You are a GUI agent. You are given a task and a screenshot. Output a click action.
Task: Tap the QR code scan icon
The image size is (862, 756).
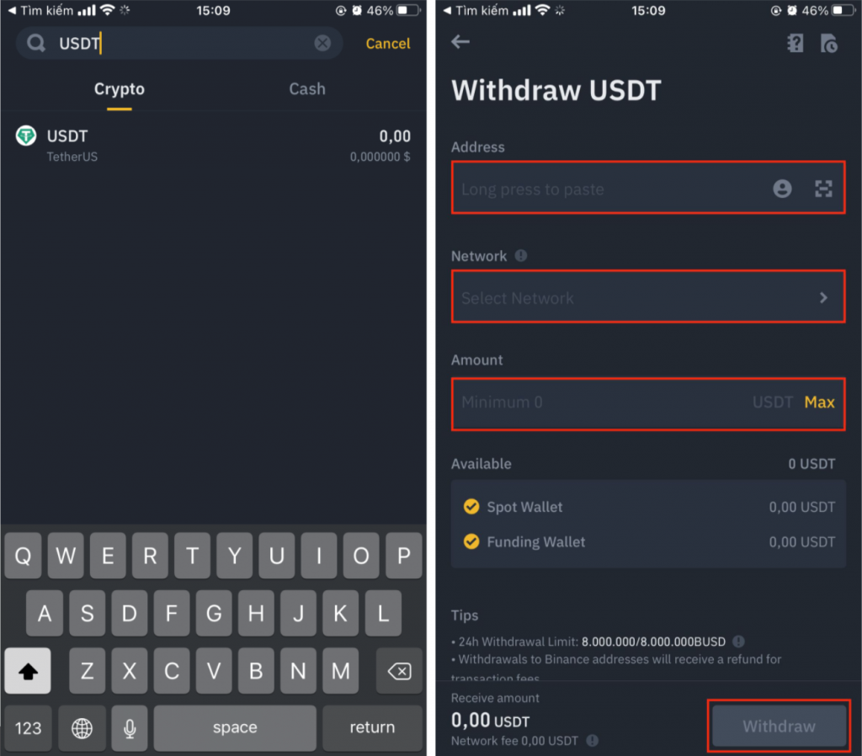823,189
